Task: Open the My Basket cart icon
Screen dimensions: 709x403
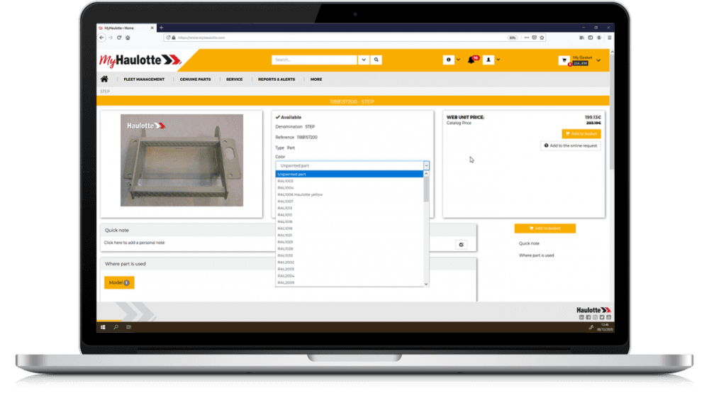Action: point(564,60)
